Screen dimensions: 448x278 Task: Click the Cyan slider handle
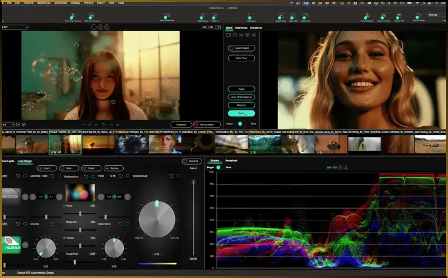[80, 214]
